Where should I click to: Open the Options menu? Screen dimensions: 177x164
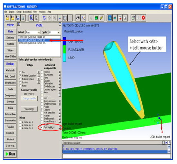[x=42, y=12]
